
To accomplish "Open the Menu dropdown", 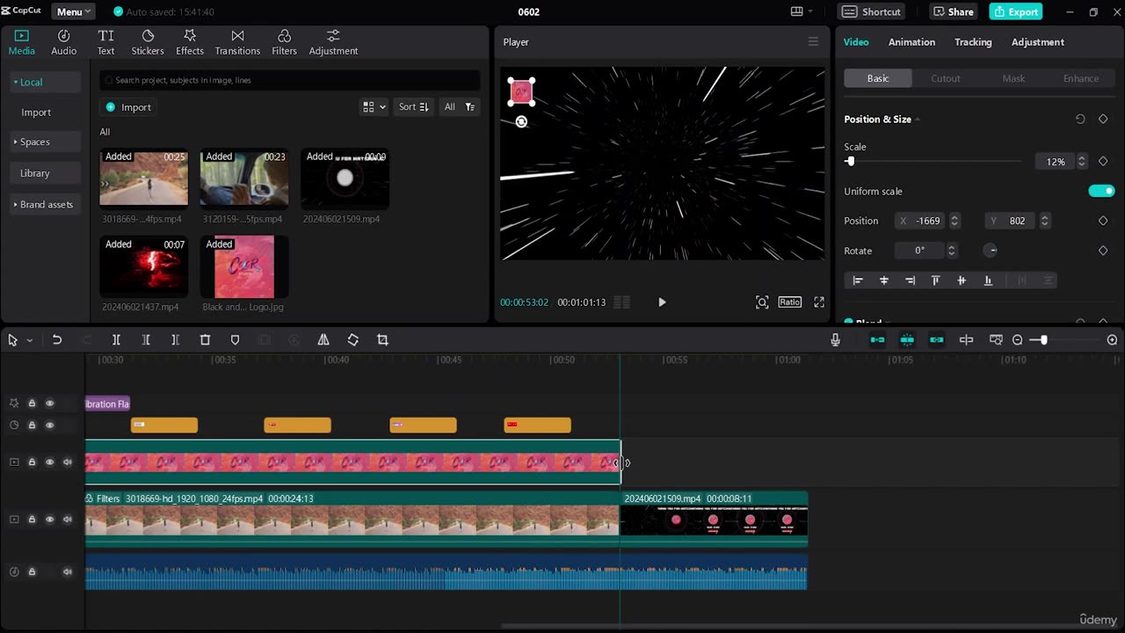I will coord(73,11).
